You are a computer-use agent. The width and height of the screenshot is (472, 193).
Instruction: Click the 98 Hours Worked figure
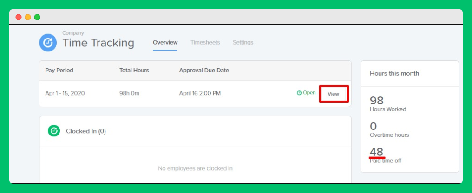[x=377, y=100]
